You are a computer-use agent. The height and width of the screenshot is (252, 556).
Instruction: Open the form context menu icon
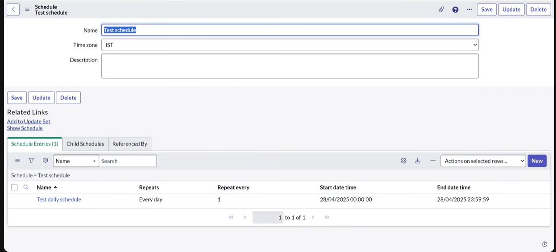[27, 9]
